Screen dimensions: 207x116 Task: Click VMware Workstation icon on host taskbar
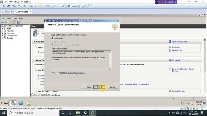tap(93, 113)
